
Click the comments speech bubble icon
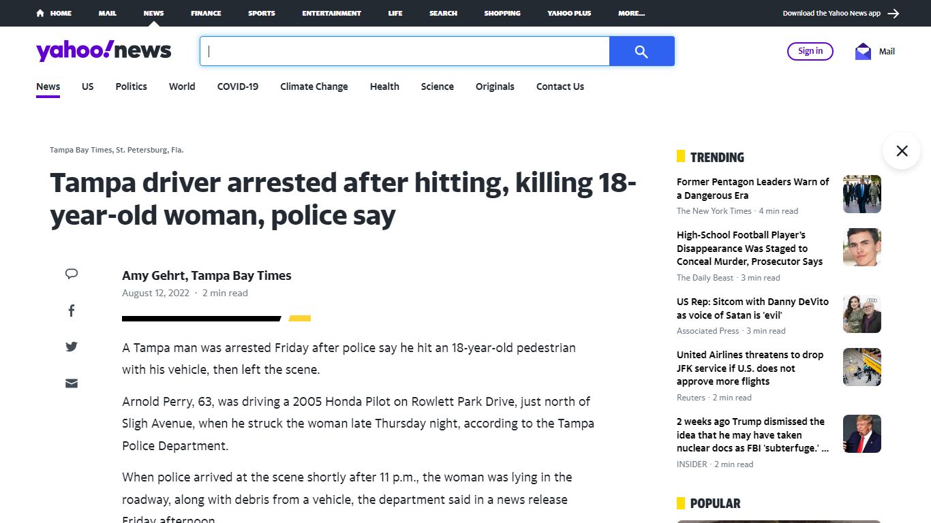click(x=72, y=274)
